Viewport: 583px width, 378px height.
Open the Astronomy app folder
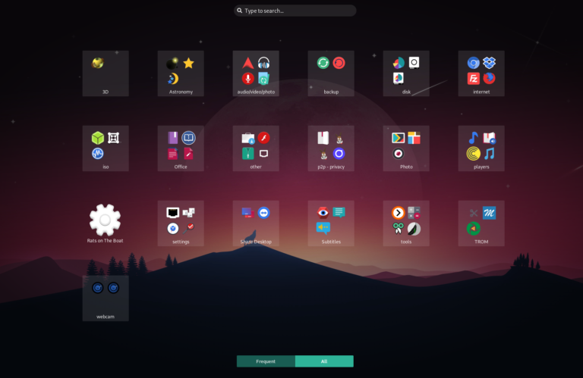coord(181,71)
